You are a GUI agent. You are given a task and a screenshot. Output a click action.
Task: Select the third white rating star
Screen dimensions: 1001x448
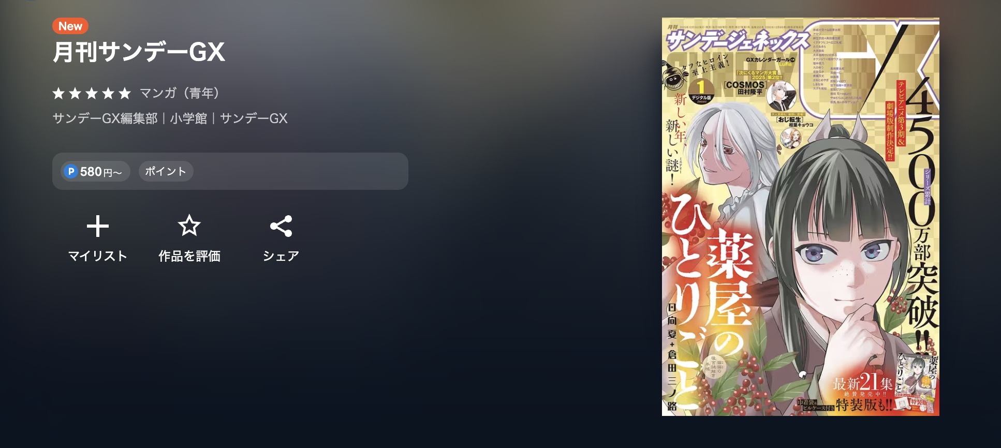click(92, 93)
